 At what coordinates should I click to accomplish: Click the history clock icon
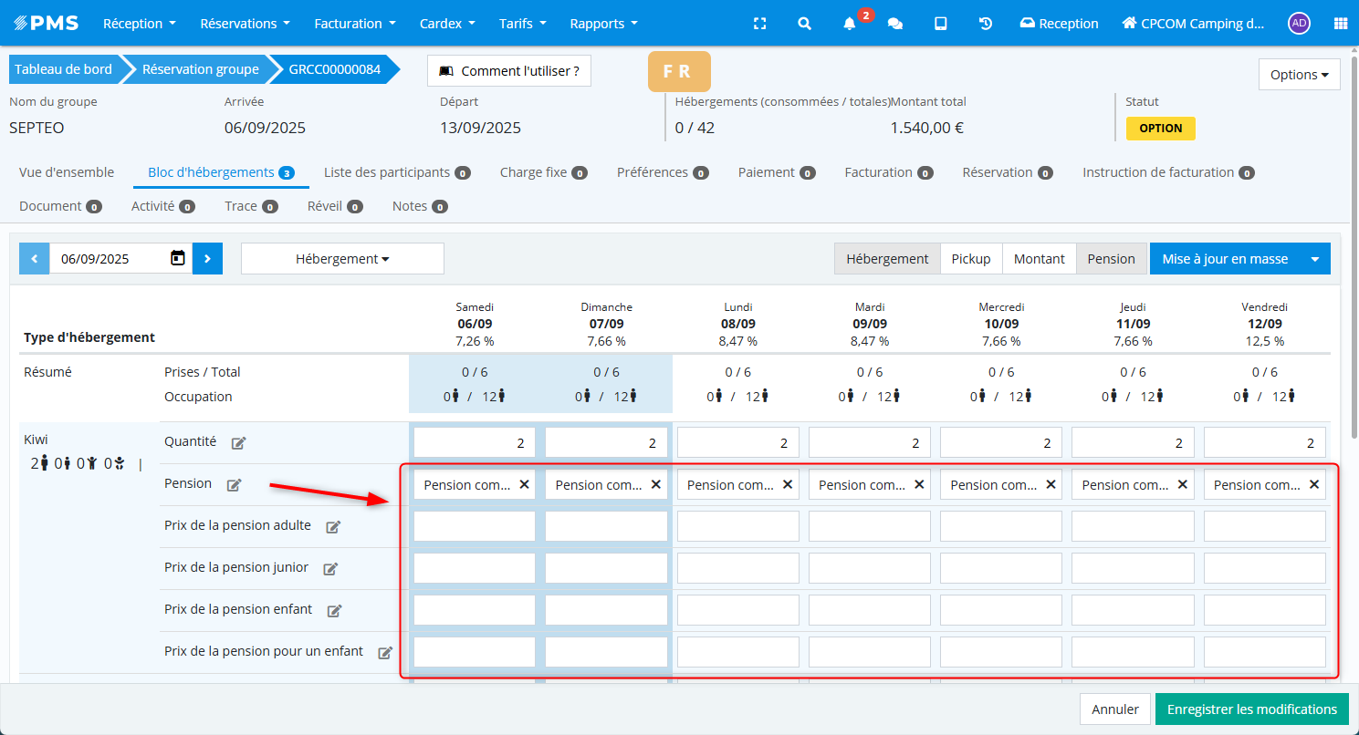(x=986, y=24)
